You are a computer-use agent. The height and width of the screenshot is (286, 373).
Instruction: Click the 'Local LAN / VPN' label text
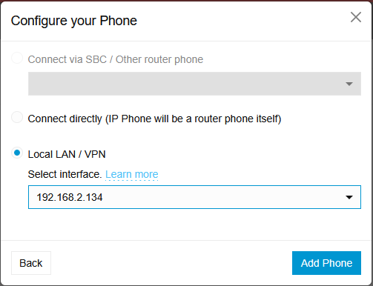[67, 154]
